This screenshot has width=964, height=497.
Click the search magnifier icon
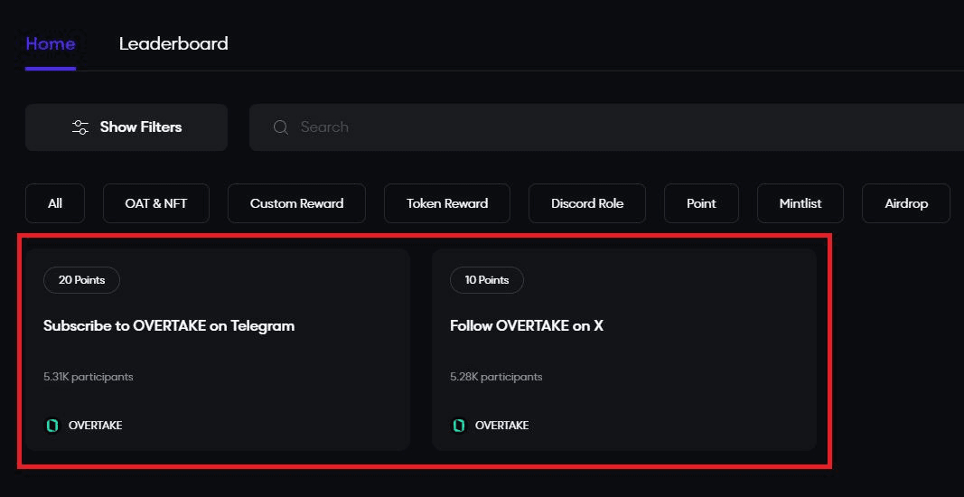281,127
